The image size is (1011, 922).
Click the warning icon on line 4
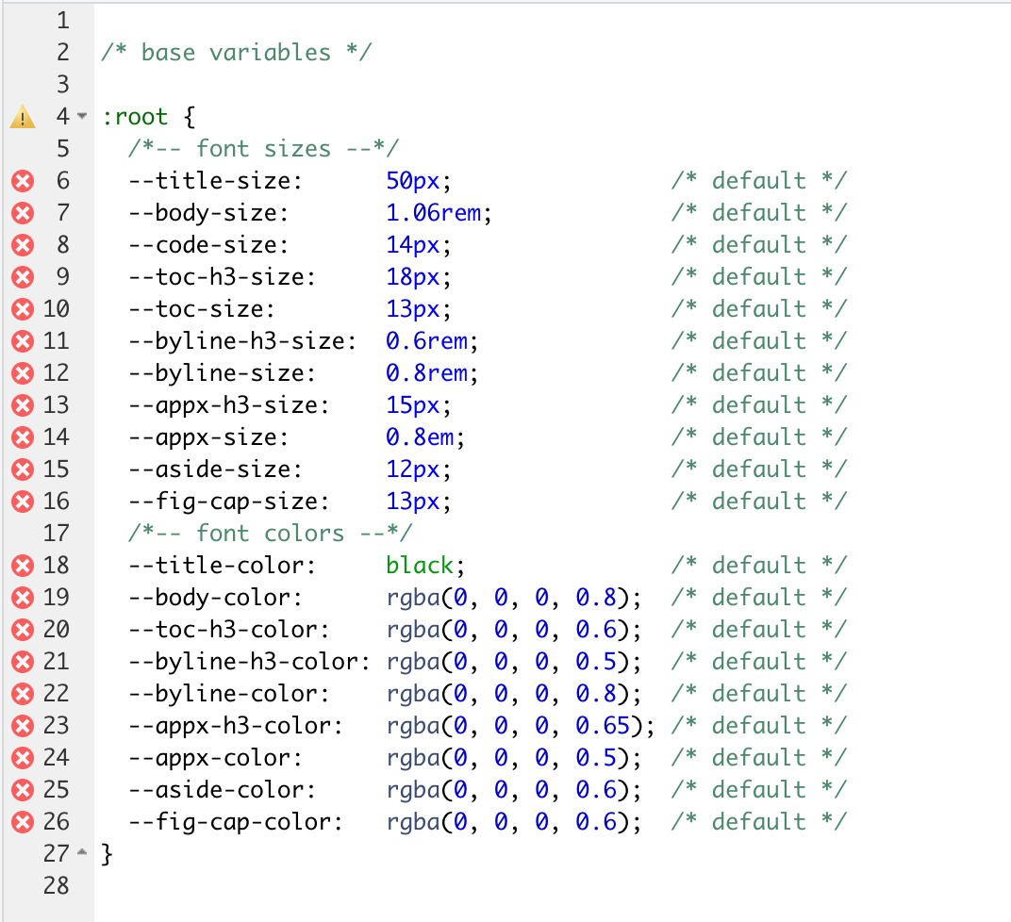[x=23, y=116]
